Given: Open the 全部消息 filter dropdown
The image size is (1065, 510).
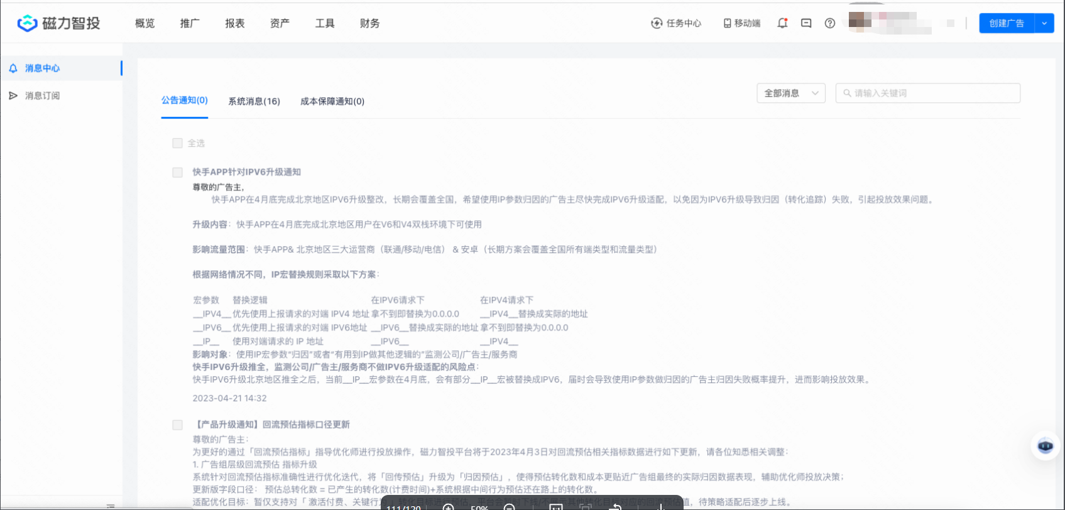Looking at the screenshot, I should (x=791, y=93).
